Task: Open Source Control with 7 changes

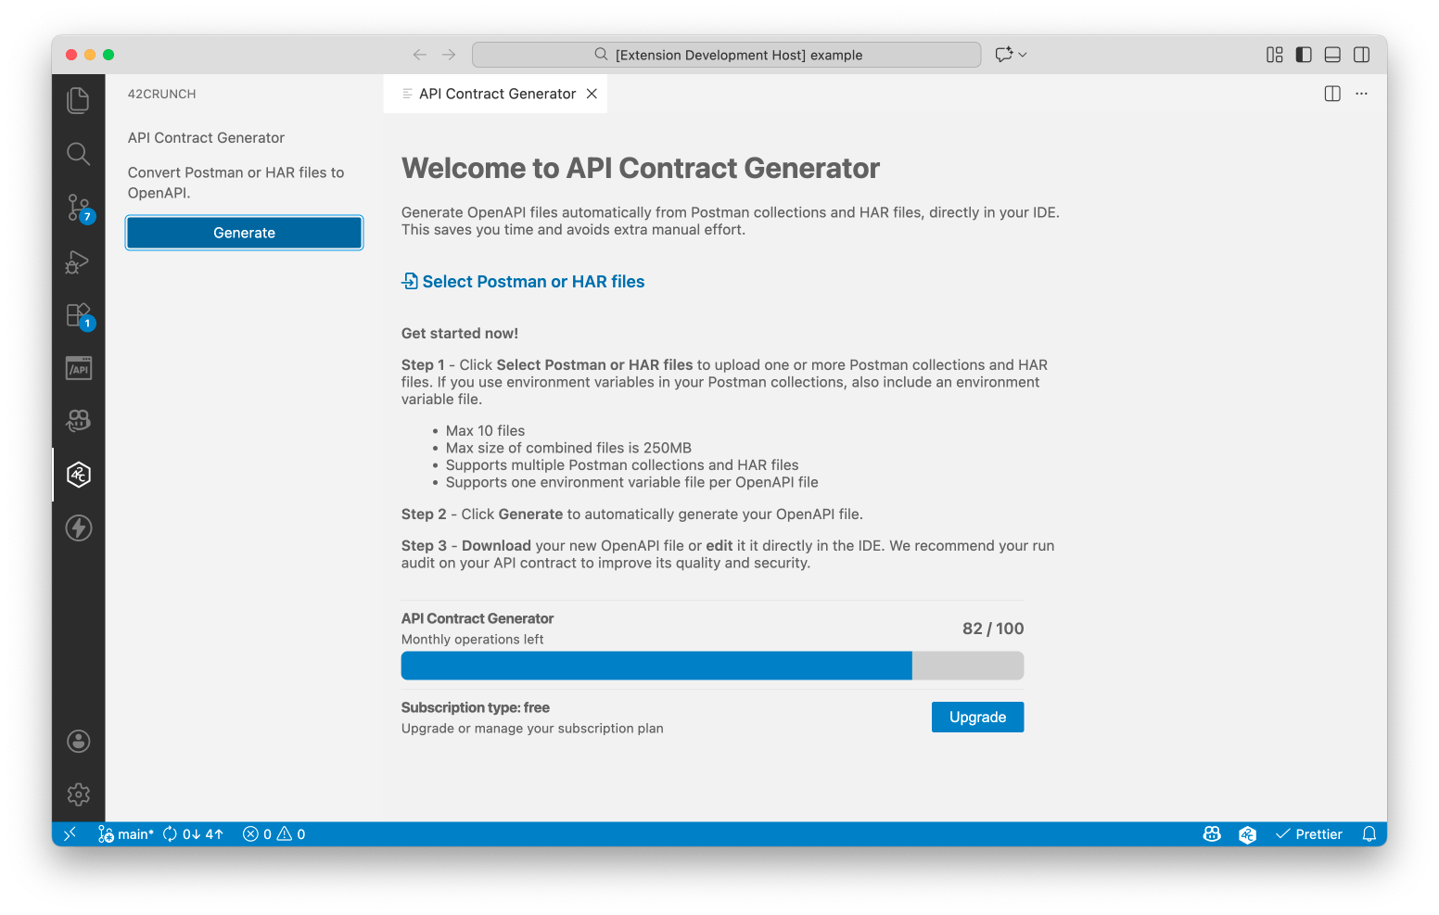Action: [x=79, y=208]
